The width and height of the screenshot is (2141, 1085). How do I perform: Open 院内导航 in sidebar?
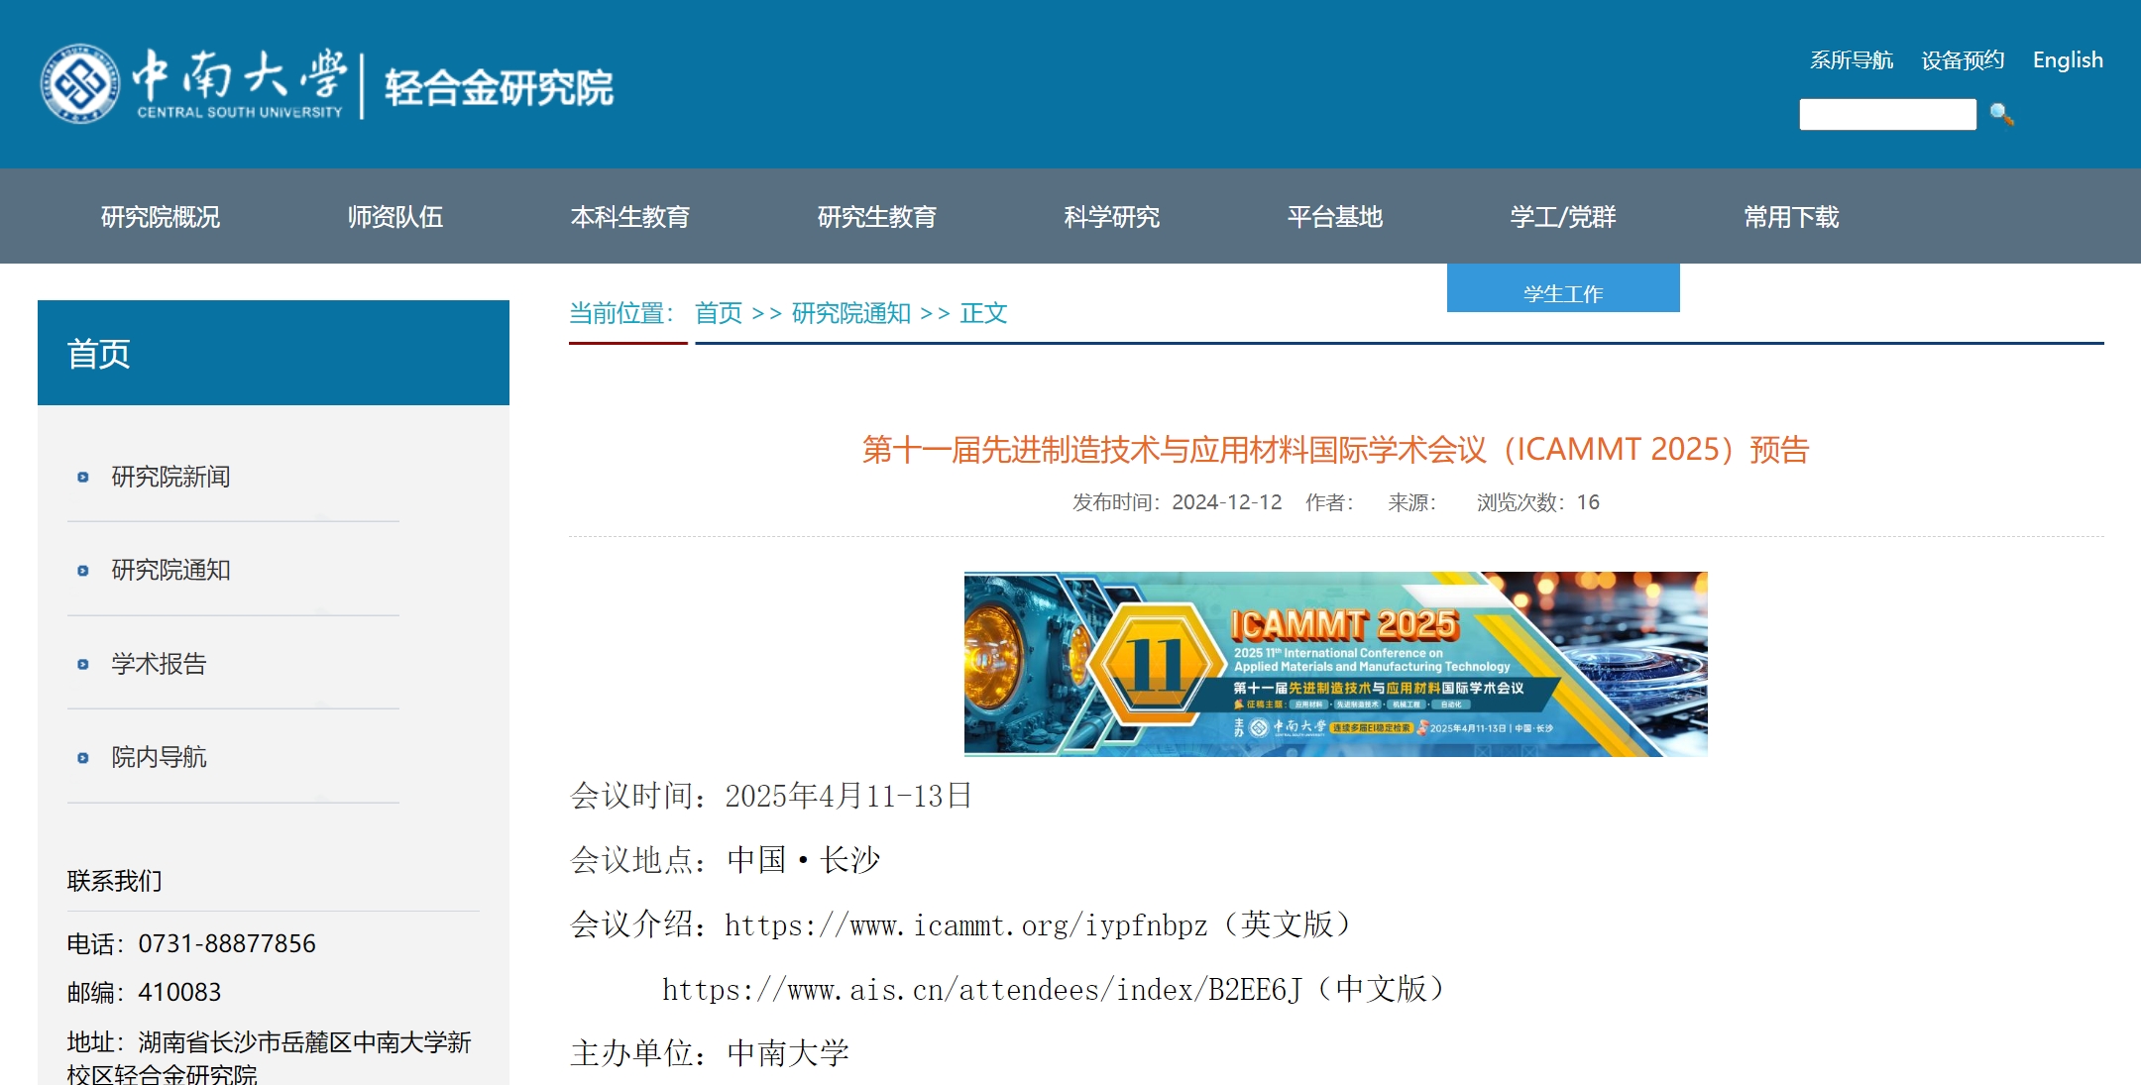tap(159, 757)
